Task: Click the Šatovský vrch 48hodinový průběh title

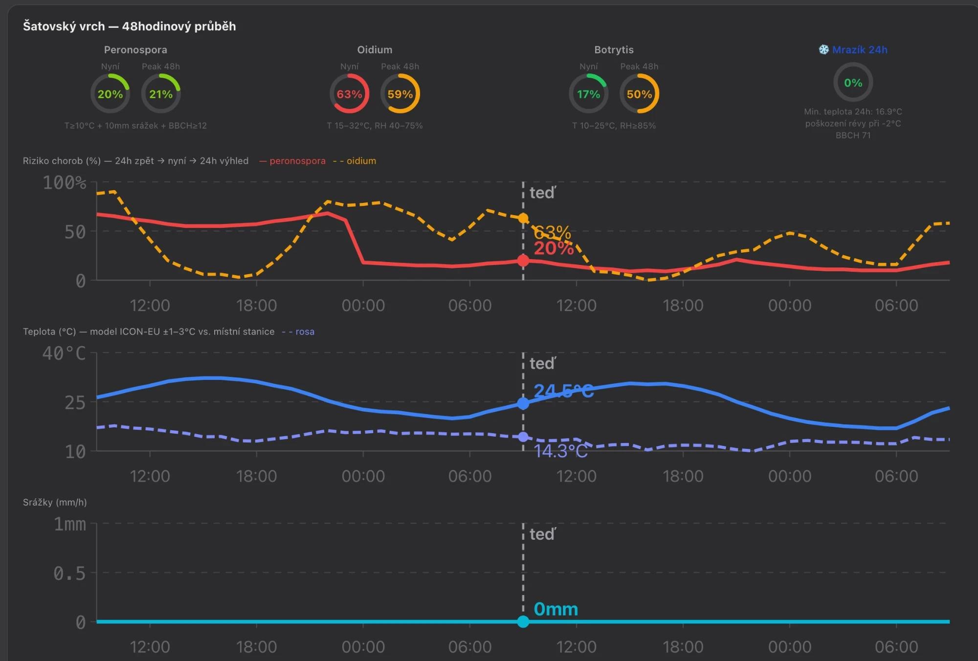Action: [x=130, y=26]
